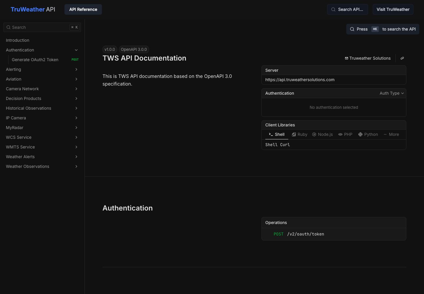Focus the sidebar Search field
Image resolution: width=424 pixels, height=294 pixels.
click(x=42, y=27)
